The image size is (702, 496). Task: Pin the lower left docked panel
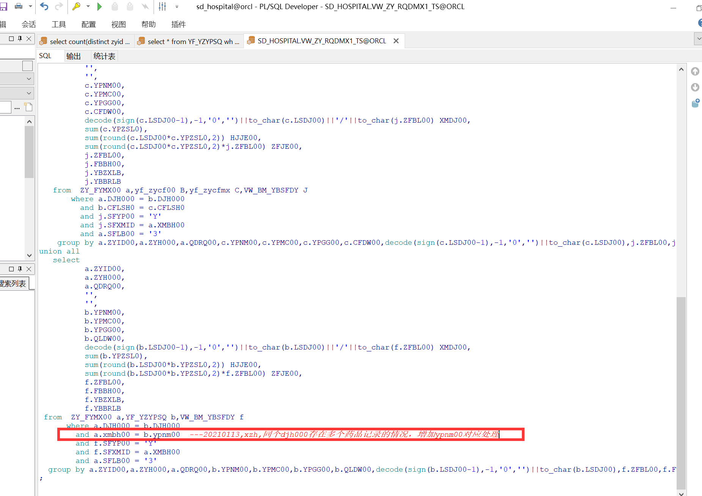(20, 269)
